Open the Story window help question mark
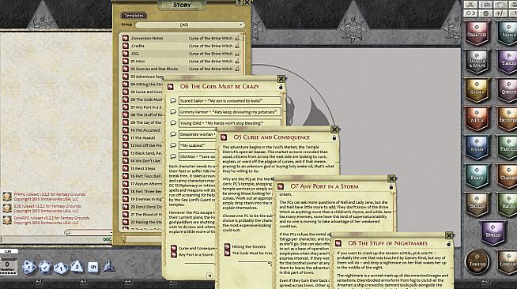517x289 pixels. (239, 2)
